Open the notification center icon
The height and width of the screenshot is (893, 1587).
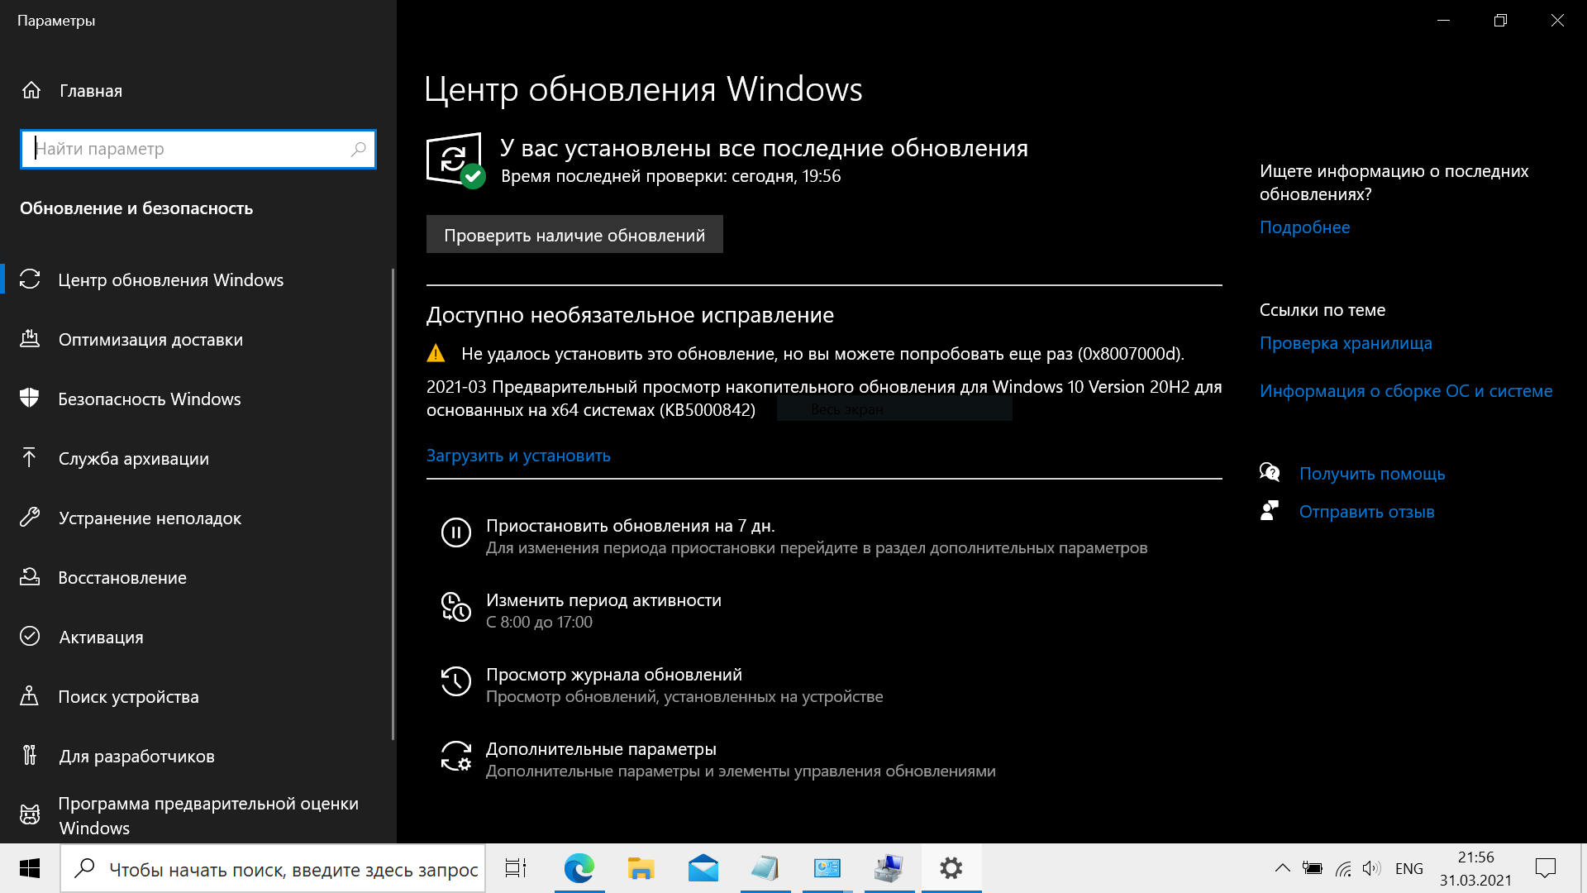click(x=1546, y=868)
